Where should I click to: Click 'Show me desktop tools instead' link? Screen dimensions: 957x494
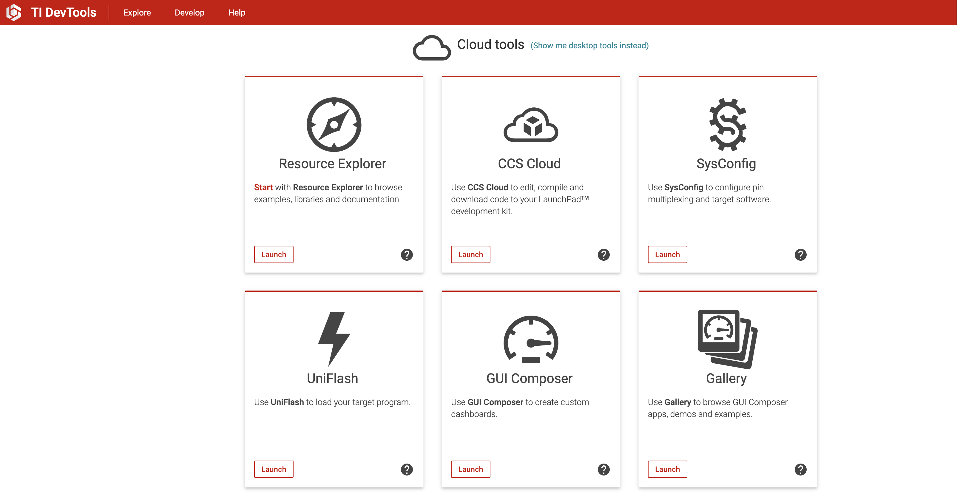[x=589, y=46]
